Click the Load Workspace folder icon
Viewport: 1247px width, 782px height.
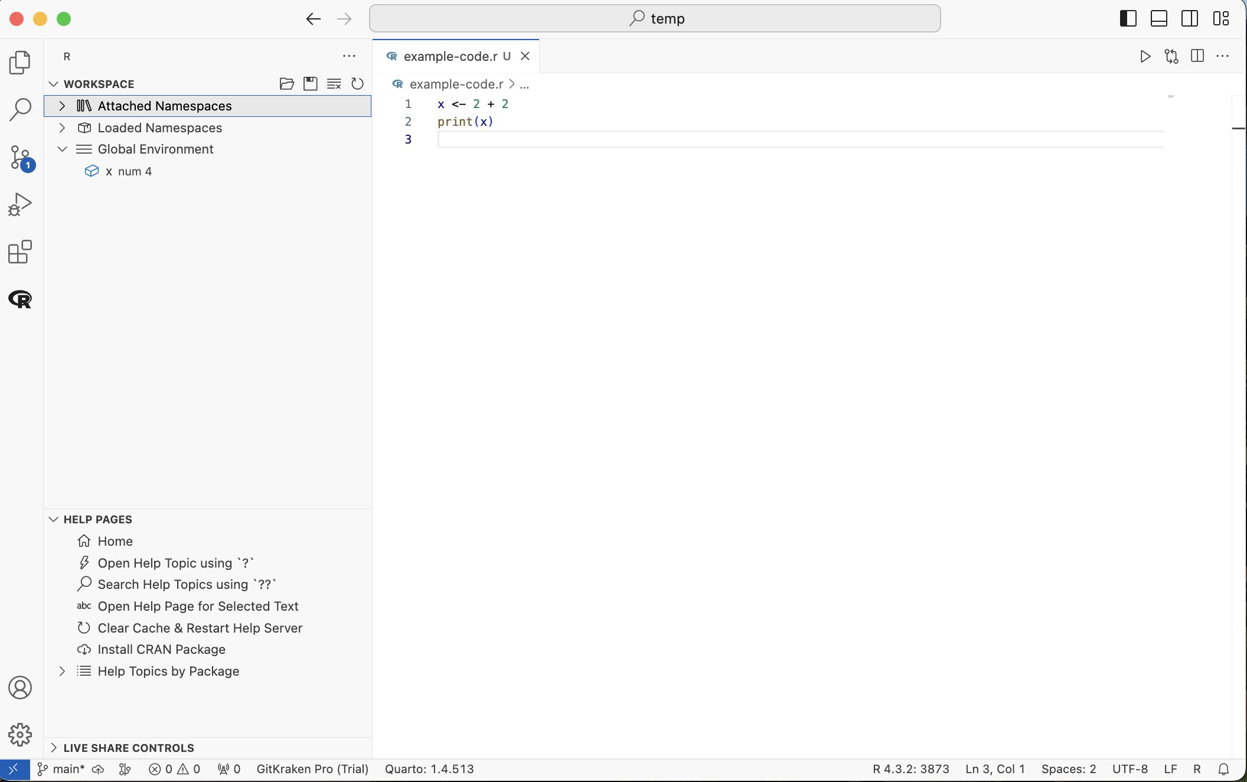(287, 84)
